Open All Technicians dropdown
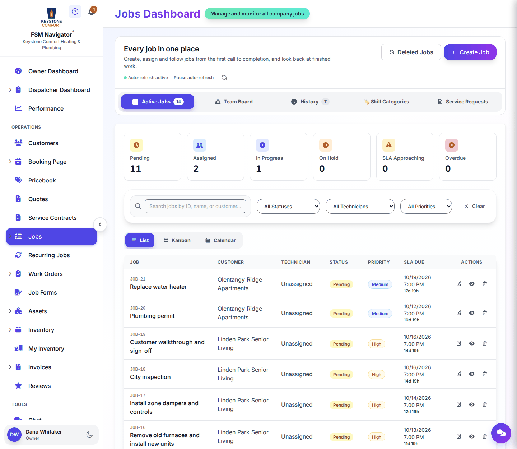This screenshot has height=449, width=517. pyautogui.click(x=360, y=207)
